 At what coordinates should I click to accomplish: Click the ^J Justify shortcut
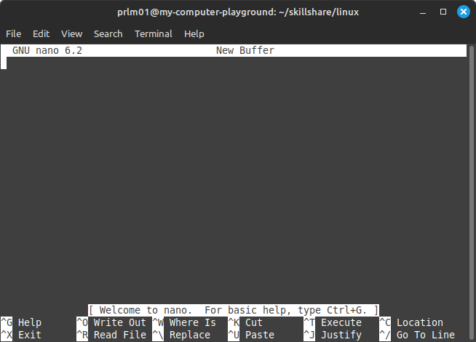[333, 335]
